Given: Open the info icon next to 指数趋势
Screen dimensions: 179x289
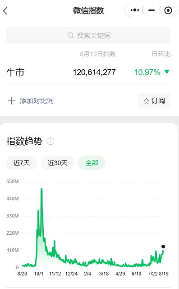Looking at the screenshot, I should pos(50,142).
